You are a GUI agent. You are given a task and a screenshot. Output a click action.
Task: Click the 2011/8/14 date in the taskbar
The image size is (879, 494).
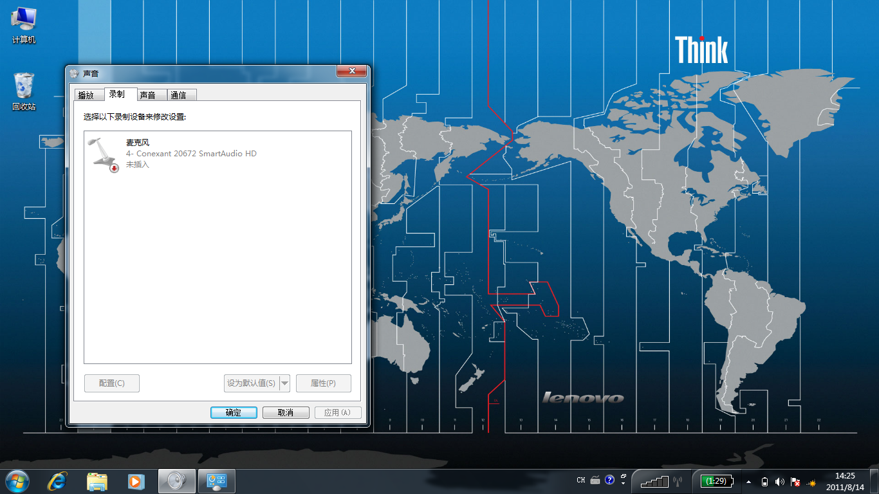845,487
